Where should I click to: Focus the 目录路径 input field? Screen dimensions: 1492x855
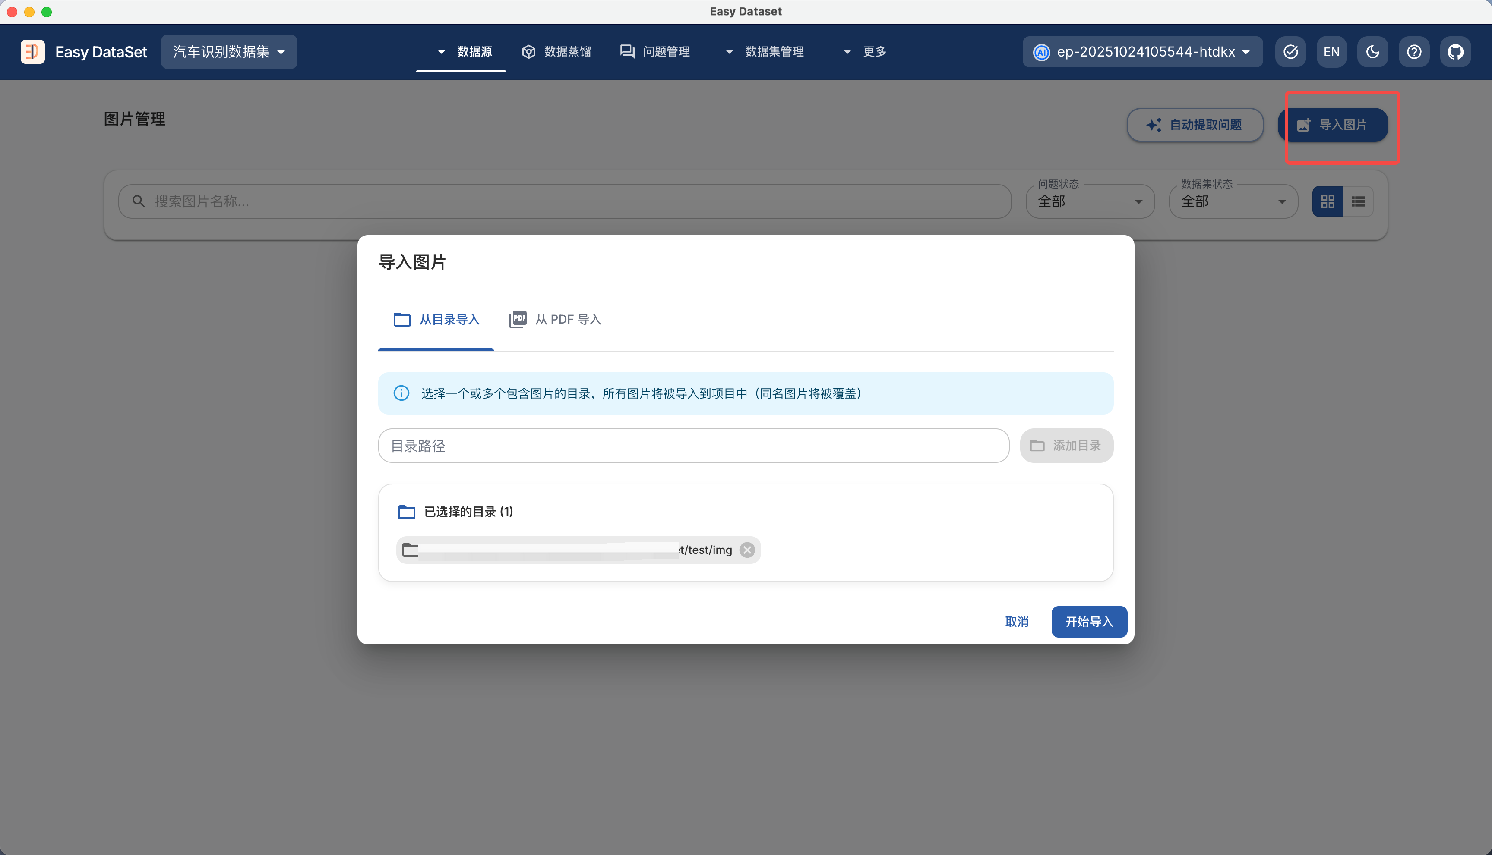pyautogui.click(x=693, y=446)
